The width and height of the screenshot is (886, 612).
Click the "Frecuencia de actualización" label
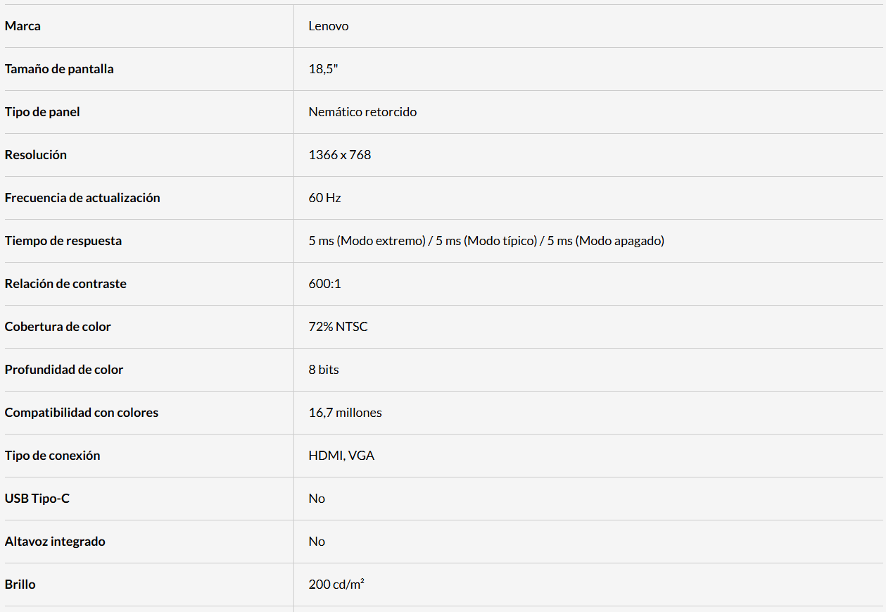pyautogui.click(x=82, y=198)
